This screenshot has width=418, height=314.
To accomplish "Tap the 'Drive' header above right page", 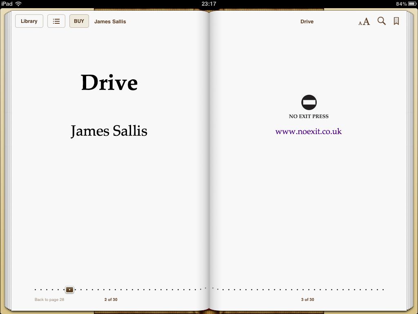I will pyautogui.click(x=307, y=22).
